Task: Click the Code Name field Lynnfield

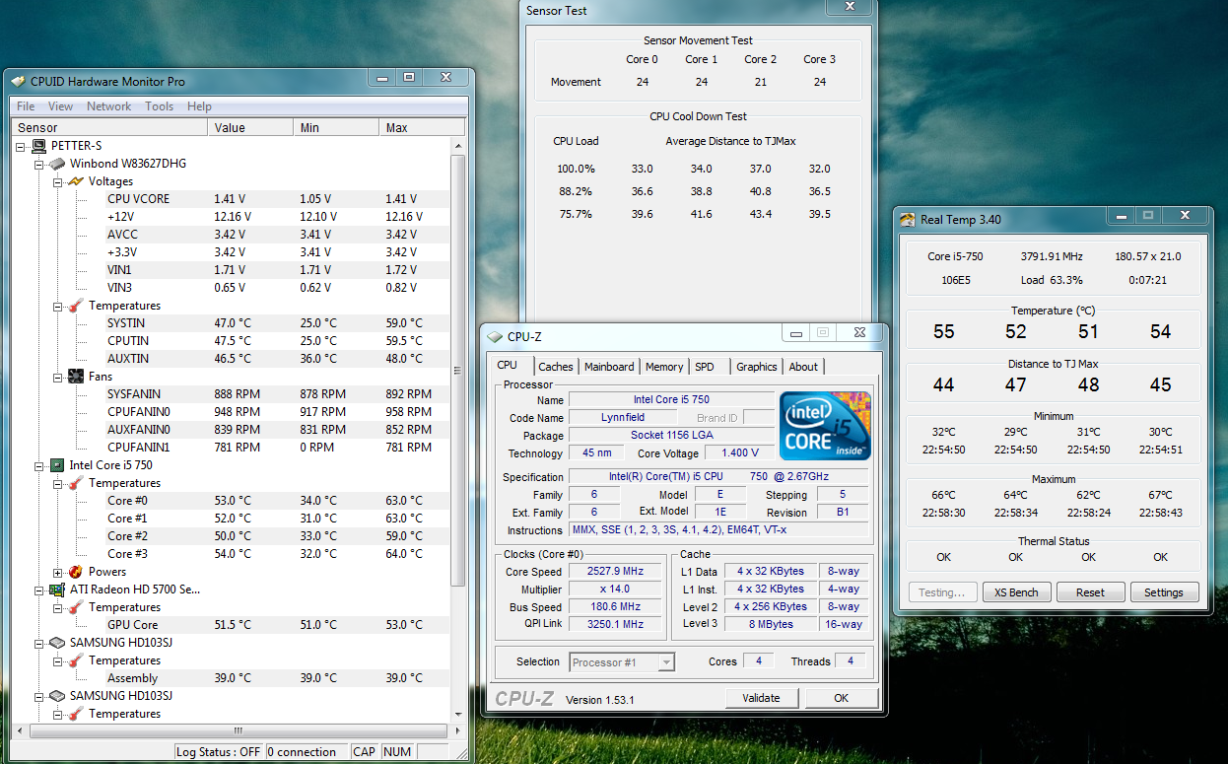Action: point(623,418)
